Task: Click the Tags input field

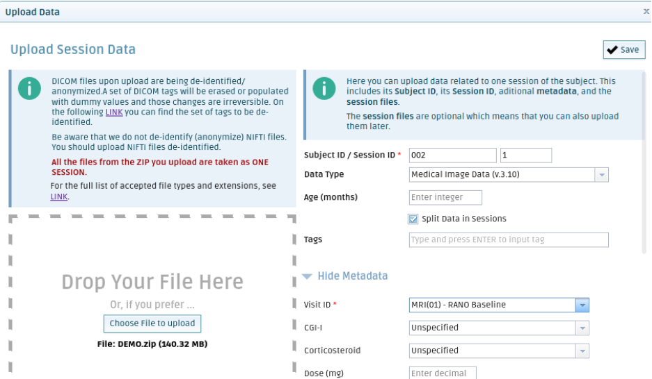Action: pos(509,240)
